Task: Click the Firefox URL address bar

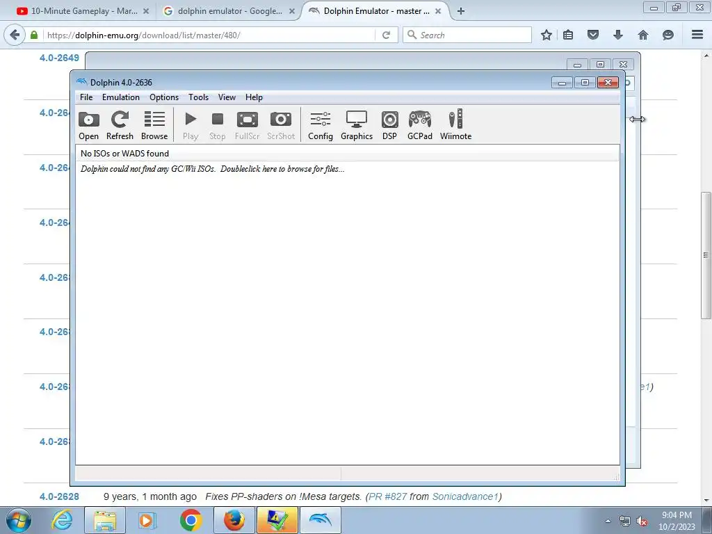Action: [209, 35]
